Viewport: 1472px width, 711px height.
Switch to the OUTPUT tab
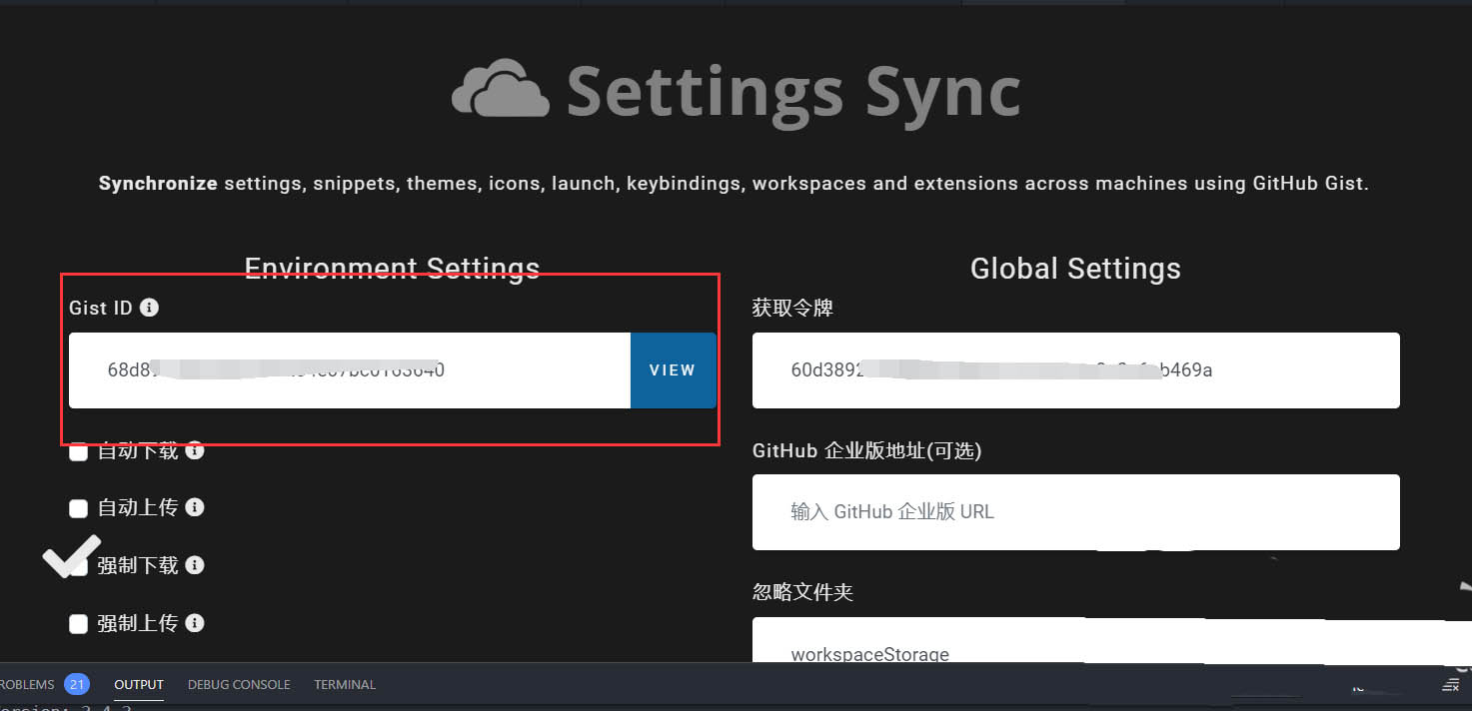click(x=139, y=685)
